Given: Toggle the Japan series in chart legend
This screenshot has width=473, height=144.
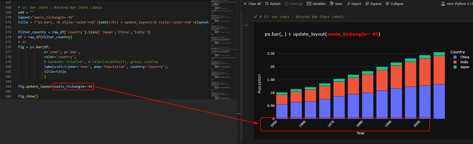Looking at the screenshot, I should (x=461, y=67).
